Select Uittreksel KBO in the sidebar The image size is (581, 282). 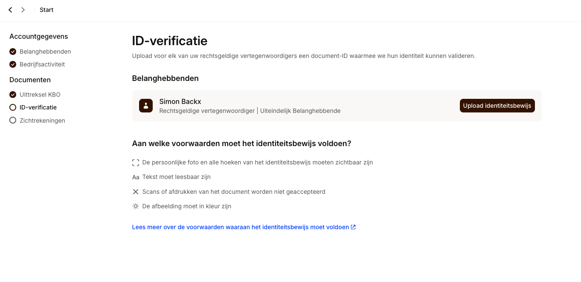[x=40, y=95]
